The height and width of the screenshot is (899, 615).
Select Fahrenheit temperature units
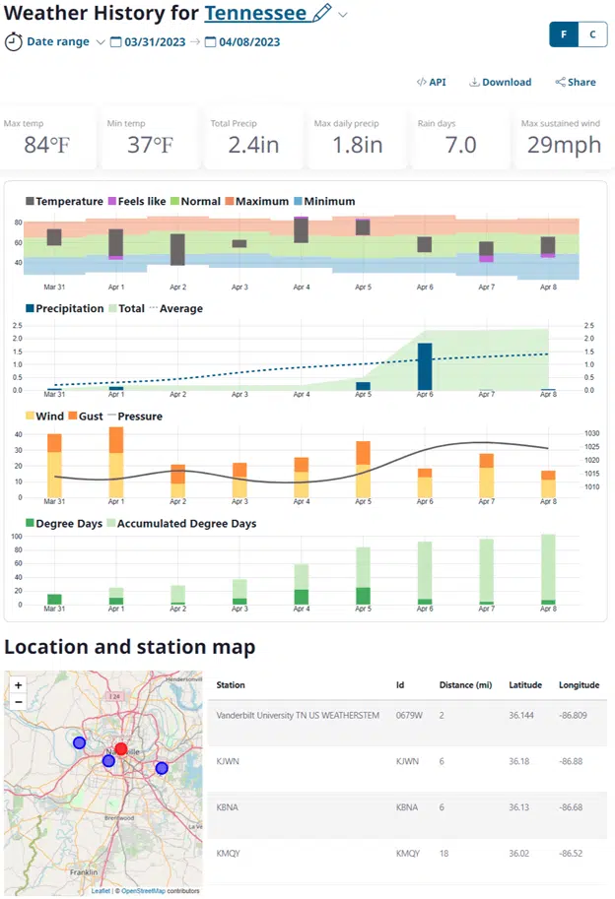564,33
